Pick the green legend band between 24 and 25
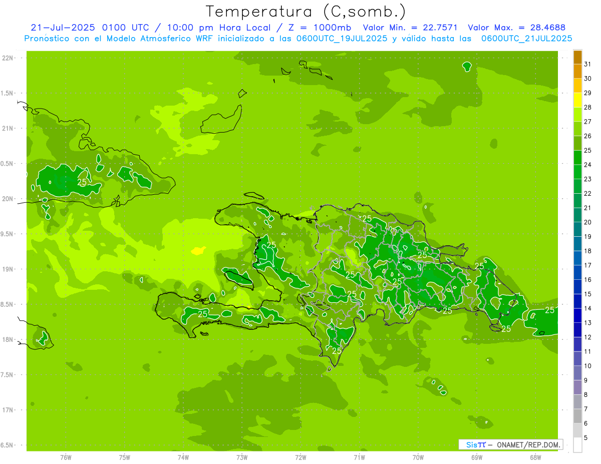Viewport: 601px width, 464px height. (577, 158)
